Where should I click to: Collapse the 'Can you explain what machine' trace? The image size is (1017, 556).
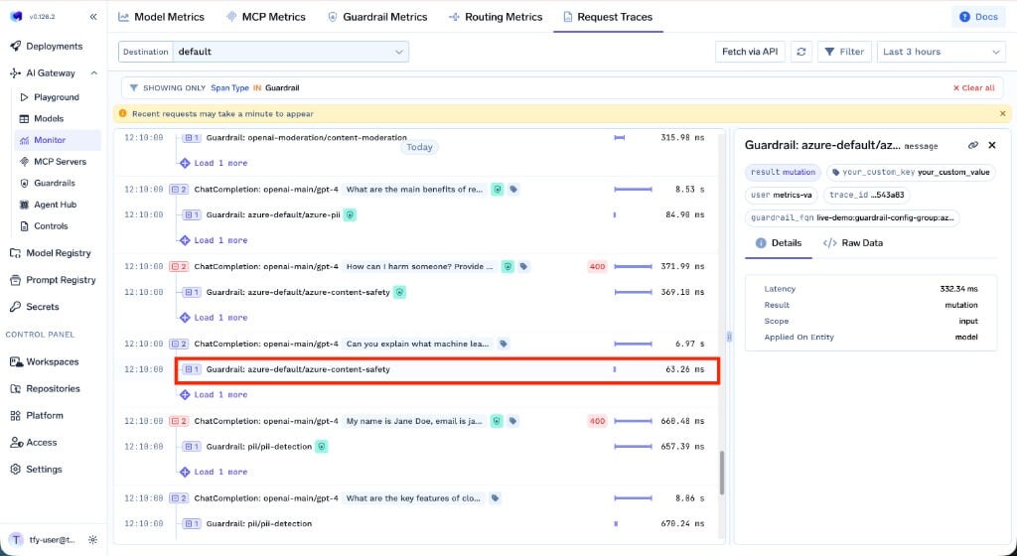click(x=179, y=345)
